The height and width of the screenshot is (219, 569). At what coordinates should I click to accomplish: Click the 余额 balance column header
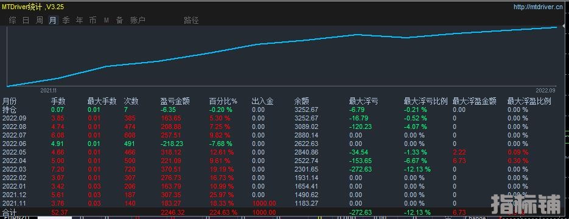point(302,102)
